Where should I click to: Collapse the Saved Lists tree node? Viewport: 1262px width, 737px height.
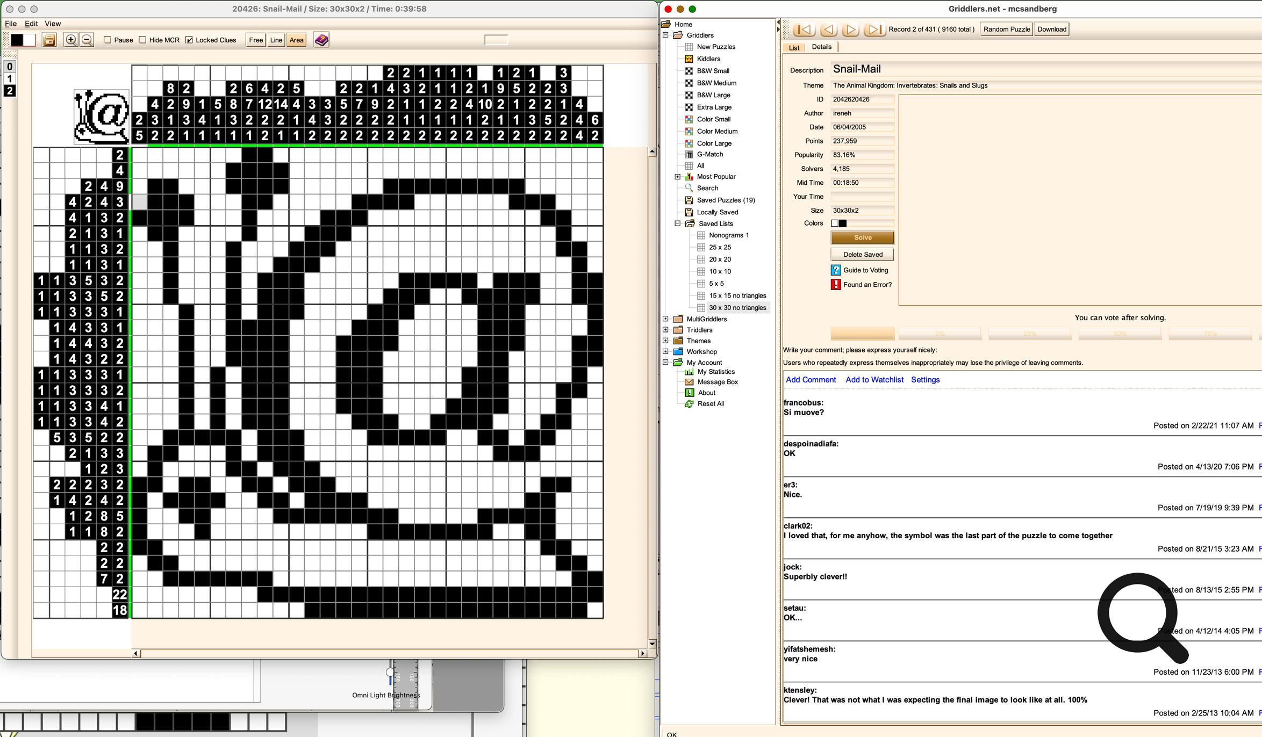677,223
